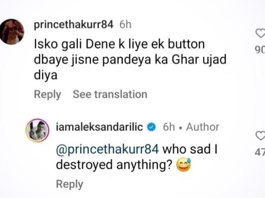Like princethakurr84's comment with the heart

click(x=260, y=33)
